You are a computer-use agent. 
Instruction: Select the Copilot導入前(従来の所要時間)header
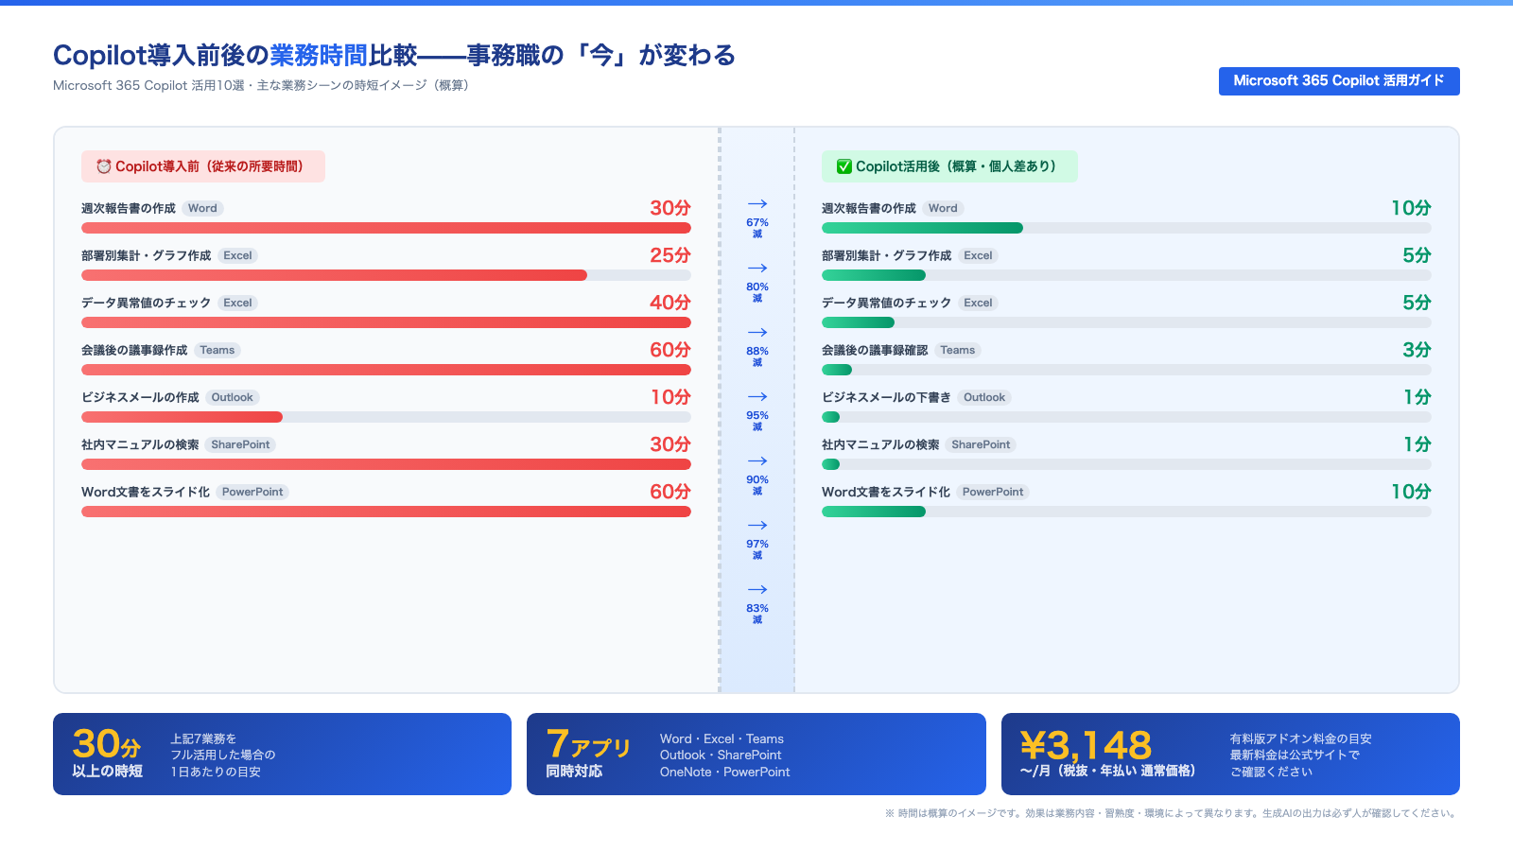[203, 166]
